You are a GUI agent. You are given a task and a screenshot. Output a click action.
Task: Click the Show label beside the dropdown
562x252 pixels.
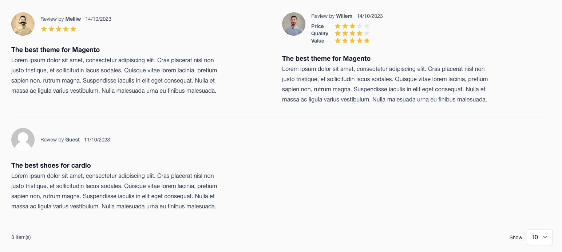516,237
